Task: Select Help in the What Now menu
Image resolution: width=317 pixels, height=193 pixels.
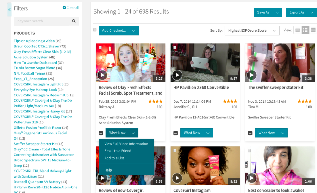Action: (108, 170)
